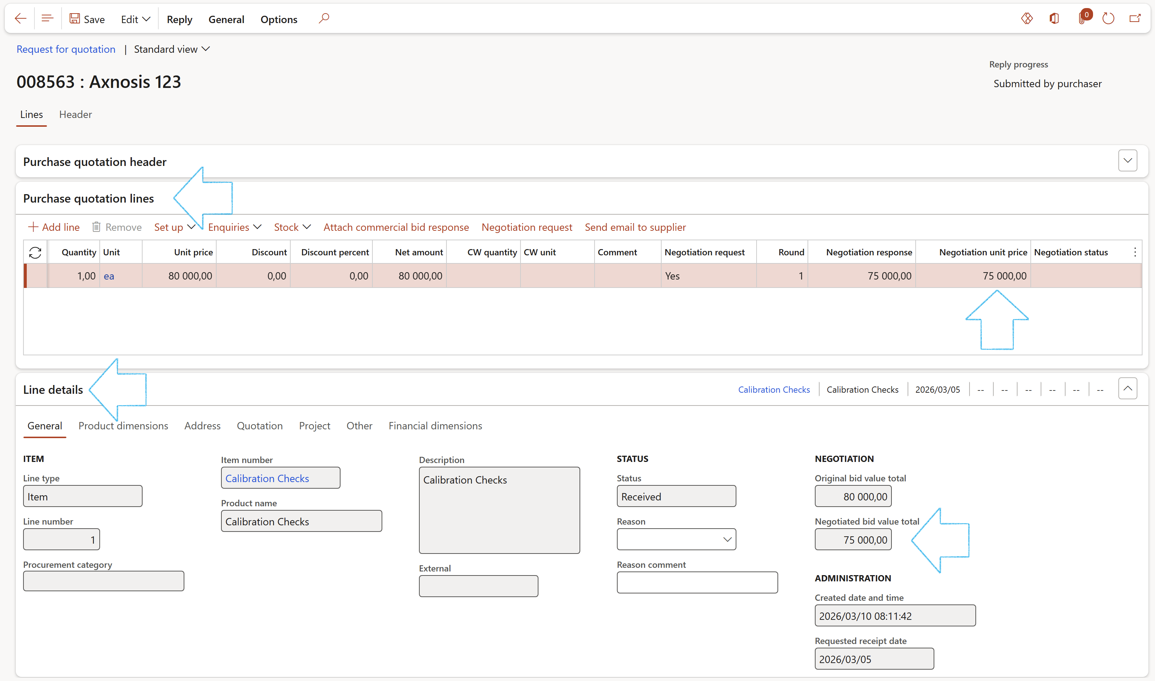This screenshot has width=1155, height=681.
Task: Refresh the page using circular arrow
Action: [x=1108, y=19]
